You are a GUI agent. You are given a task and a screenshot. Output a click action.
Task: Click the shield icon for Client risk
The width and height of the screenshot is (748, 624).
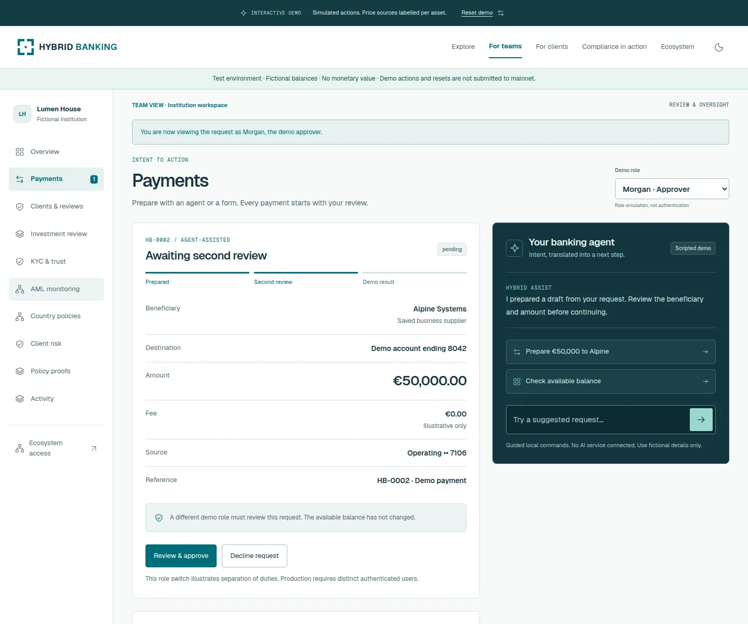20,344
